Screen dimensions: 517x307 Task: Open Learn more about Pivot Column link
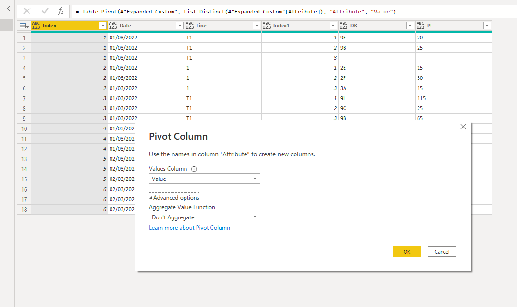(x=190, y=228)
